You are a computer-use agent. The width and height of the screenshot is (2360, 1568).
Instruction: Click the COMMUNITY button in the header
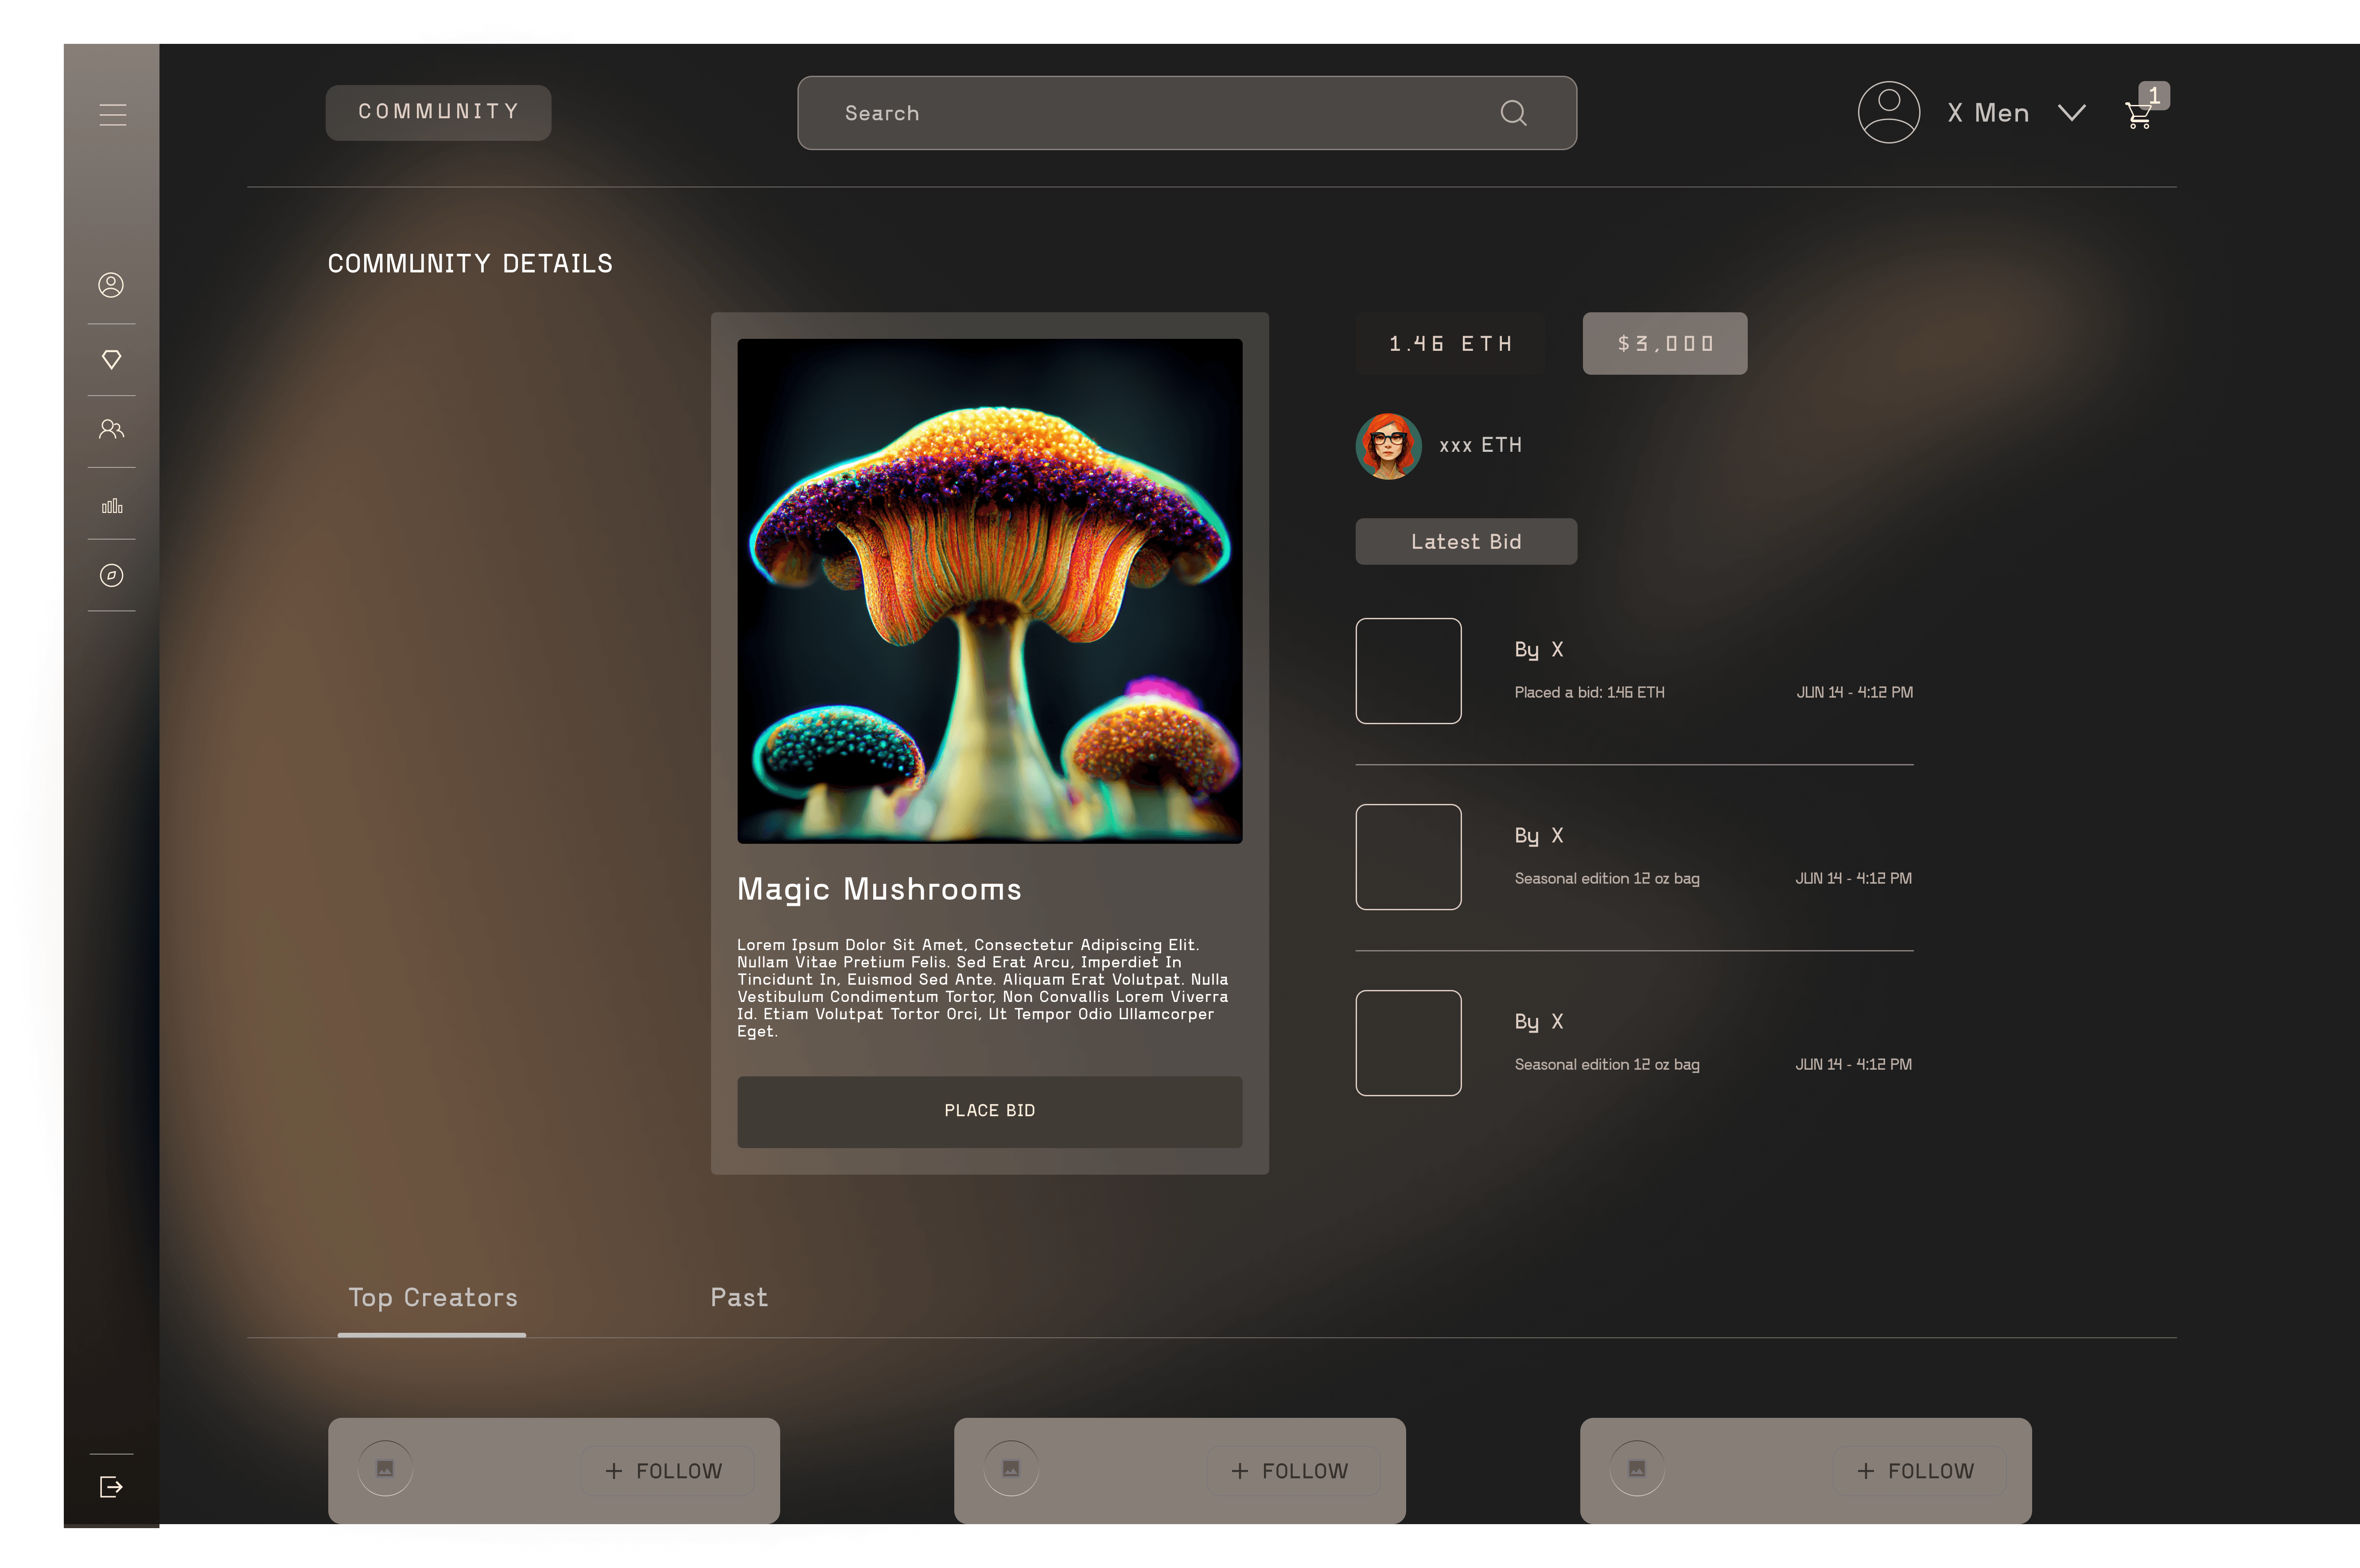pyautogui.click(x=438, y=112)
